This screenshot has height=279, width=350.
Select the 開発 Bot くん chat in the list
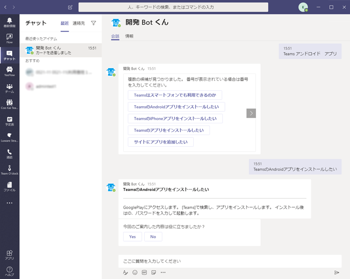(x=61, y=50)
